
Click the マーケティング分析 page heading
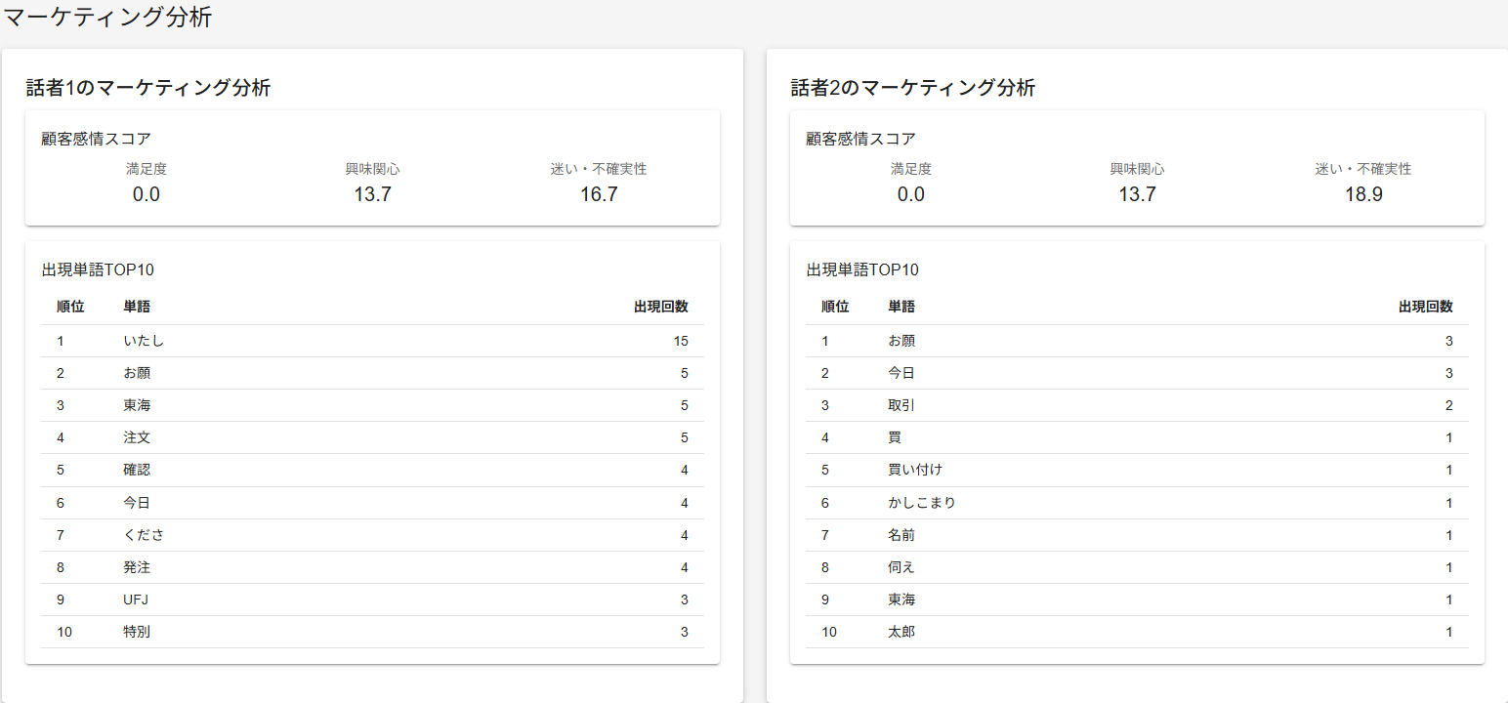click(x=107, y=17)
